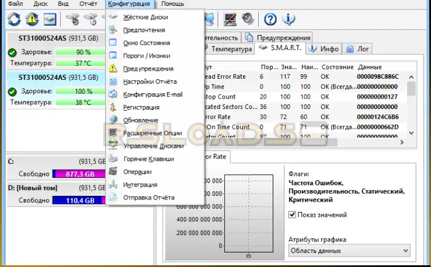Select disk ST31000524AS with 90 % health
The height and width of the screenshot is (267, 431).
coord(56,51)
